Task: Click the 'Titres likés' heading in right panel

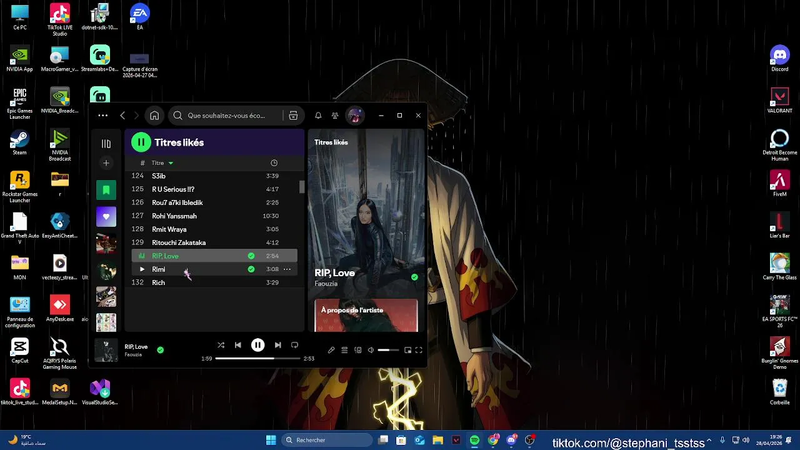Action: pos(331,142)
